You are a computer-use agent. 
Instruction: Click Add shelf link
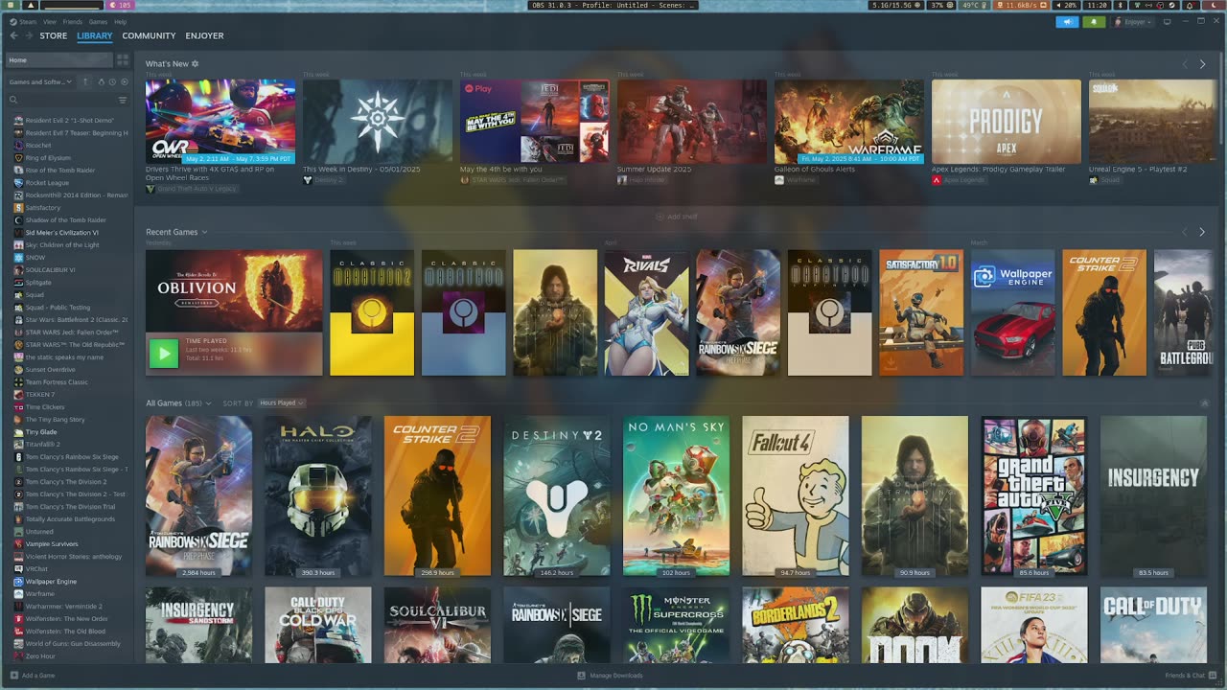tap(677, 217)
